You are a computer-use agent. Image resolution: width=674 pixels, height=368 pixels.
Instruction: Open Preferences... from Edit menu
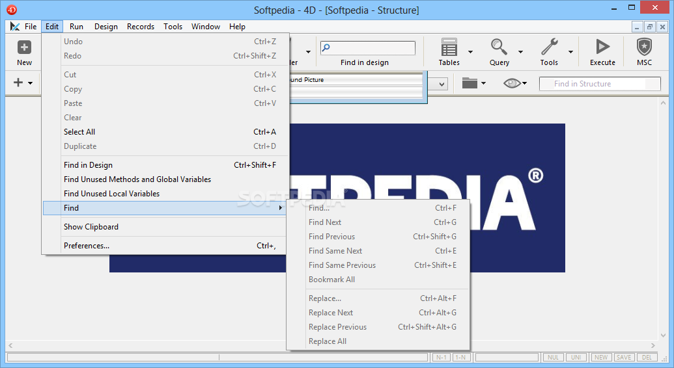point(165,246)
